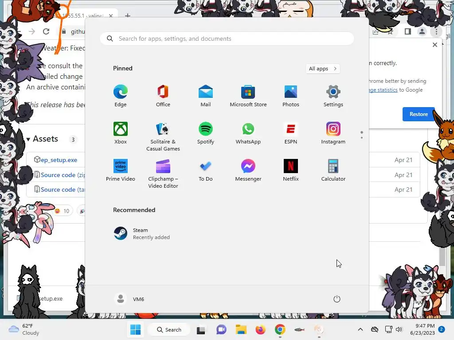Click the OneDrive tray icon
The width and height of the screenshot is (454, 340).
tap(374, 329)
